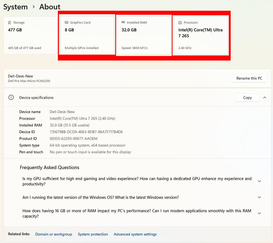The height and width of the screenshot is (243, 273).
Task: Click the About breadcrumb heading
Action: [x=50, y=7]
